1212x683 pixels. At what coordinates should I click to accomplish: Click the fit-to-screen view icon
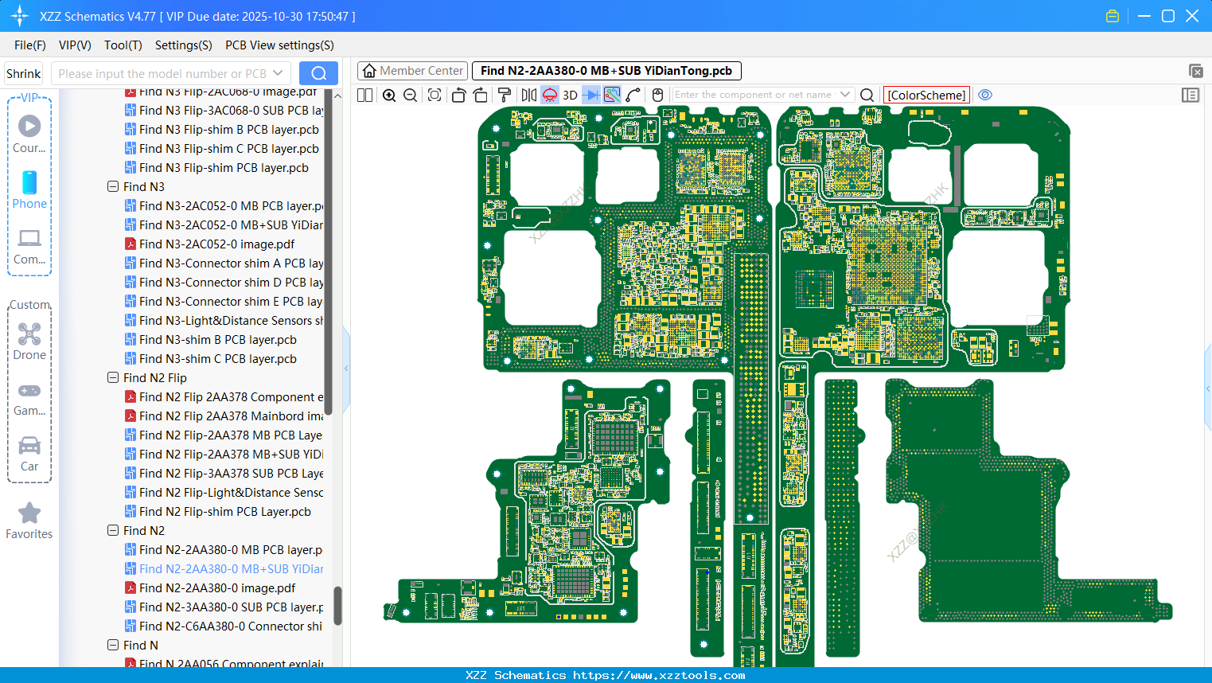435,96
